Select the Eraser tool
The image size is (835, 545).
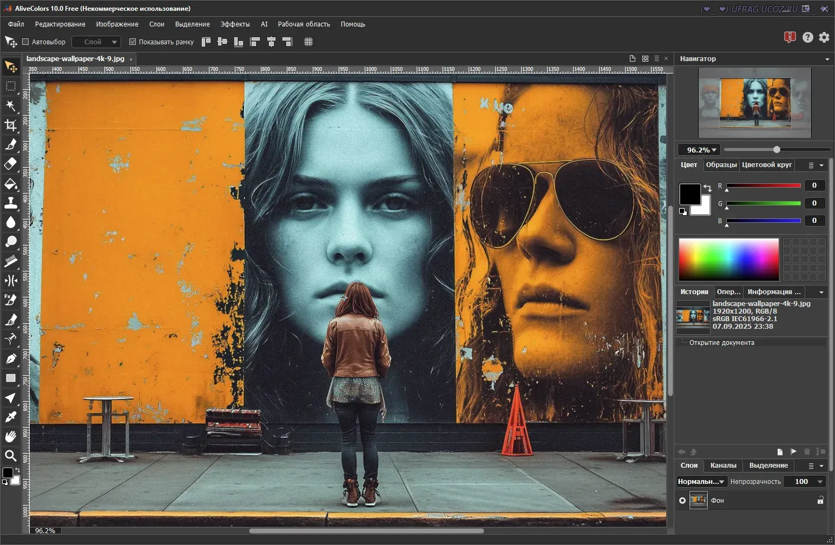(10, 164)
